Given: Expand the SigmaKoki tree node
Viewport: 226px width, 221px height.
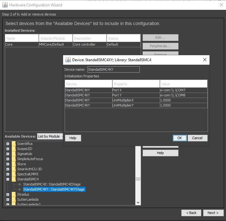Looking at the screenshot, I should pyautogui.click(x=8, y=154).
